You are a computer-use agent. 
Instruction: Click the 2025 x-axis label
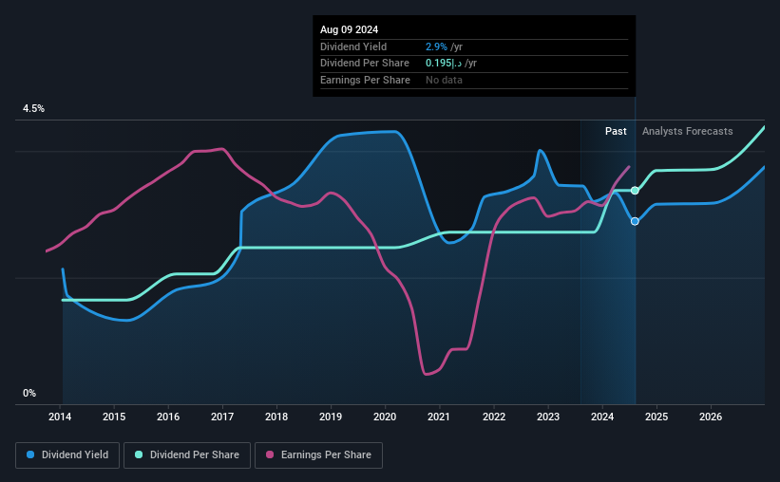tap(656, 417)
